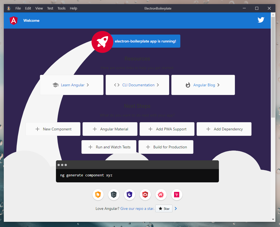Click the red rocket icon

102,42
